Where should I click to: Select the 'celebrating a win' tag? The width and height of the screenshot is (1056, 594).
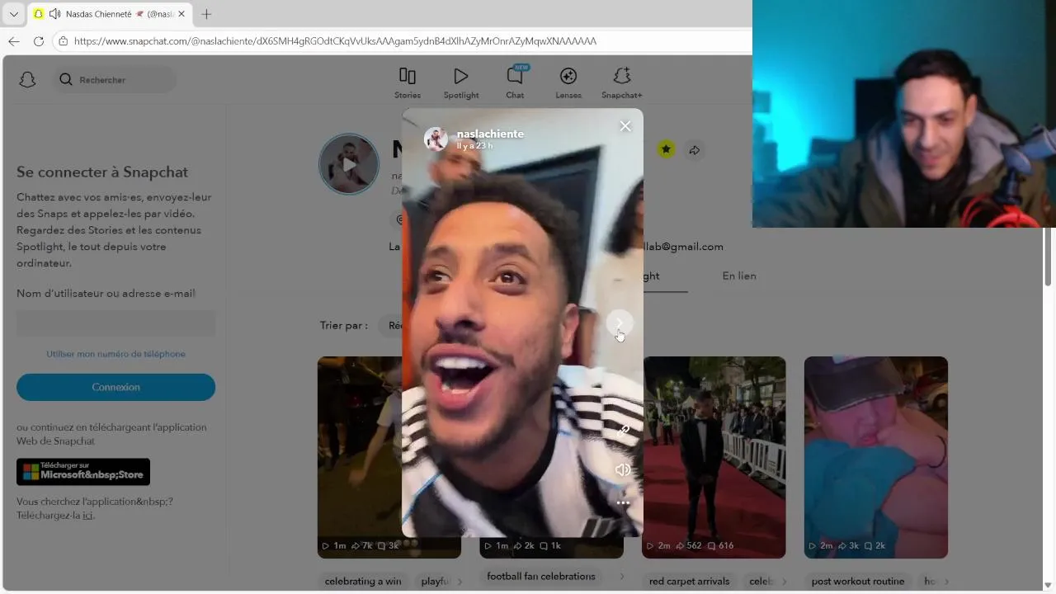[363, 582]
